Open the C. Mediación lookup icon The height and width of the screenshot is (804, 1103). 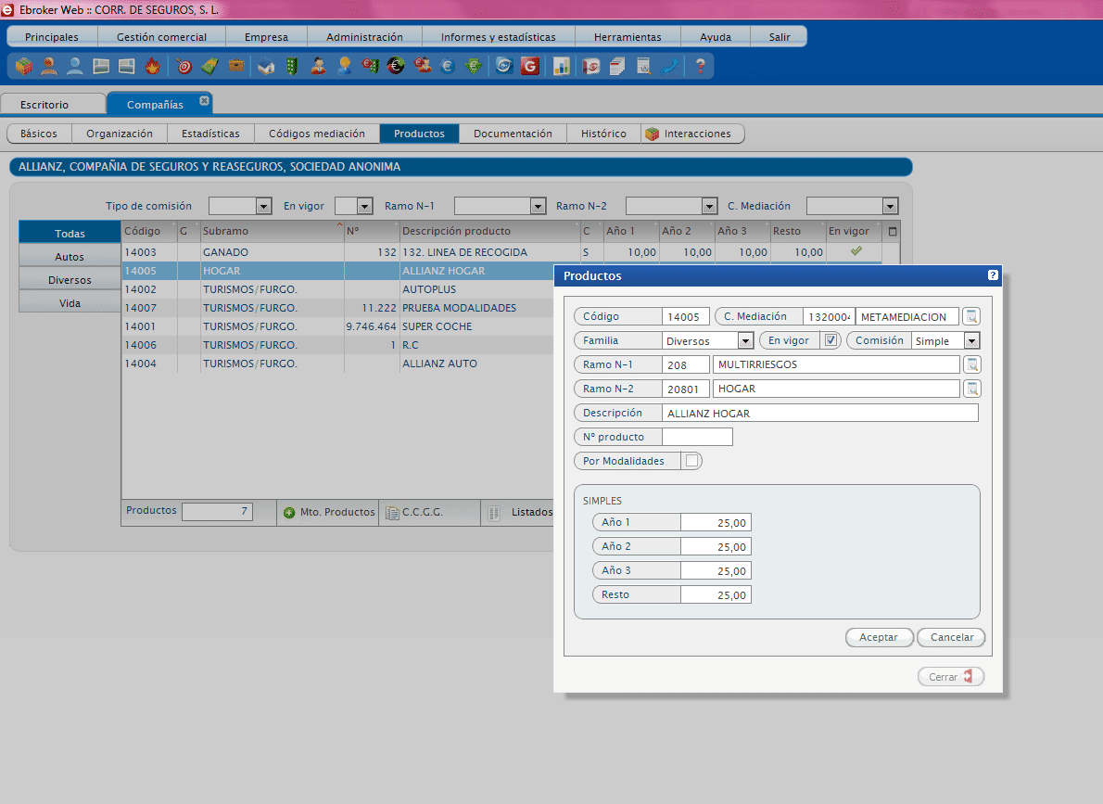[x=971, y=317]
